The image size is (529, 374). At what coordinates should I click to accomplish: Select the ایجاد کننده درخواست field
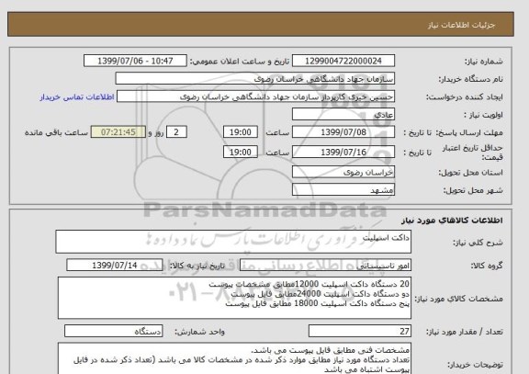(x=255, y=96)
